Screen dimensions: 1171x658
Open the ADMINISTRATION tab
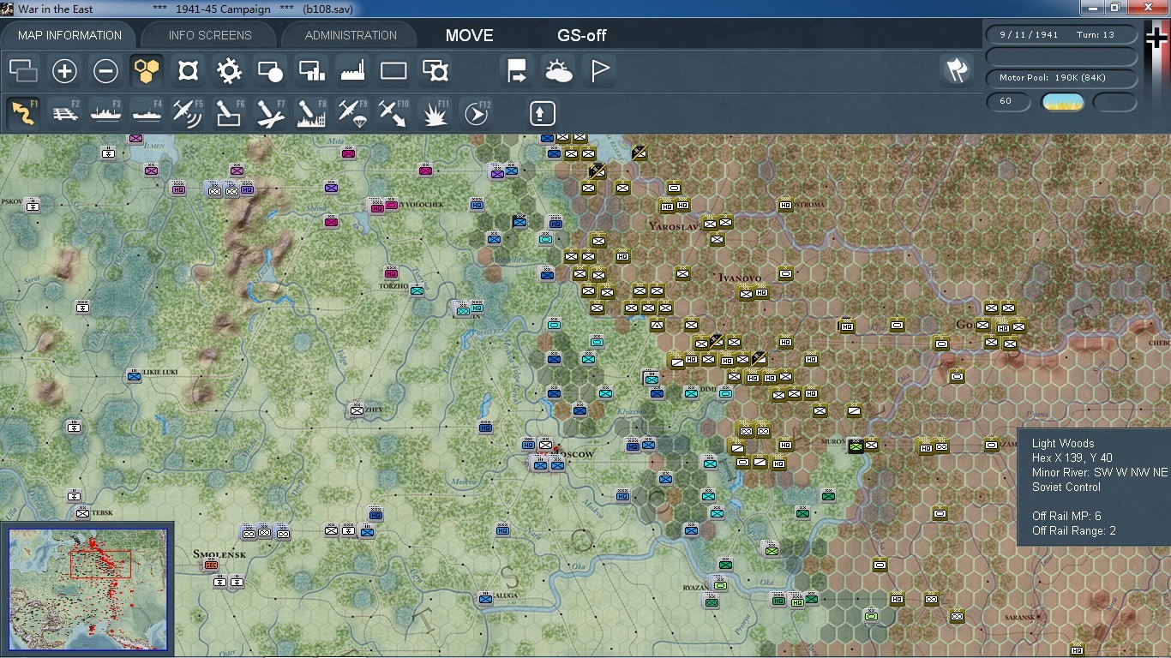[351, 35]
